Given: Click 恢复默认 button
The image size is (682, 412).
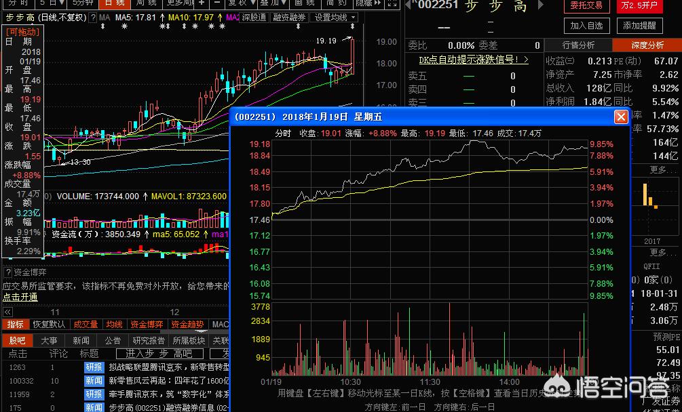Looking at the screenshot, I should click(49, 325).
